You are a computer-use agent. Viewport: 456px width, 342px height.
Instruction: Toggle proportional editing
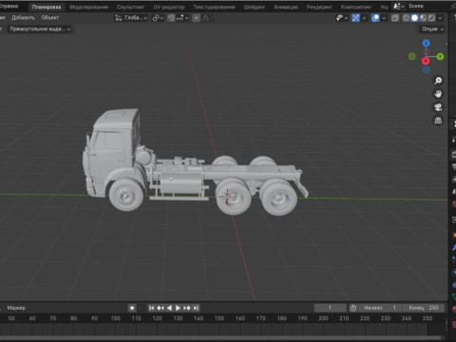tap(197, 18)
